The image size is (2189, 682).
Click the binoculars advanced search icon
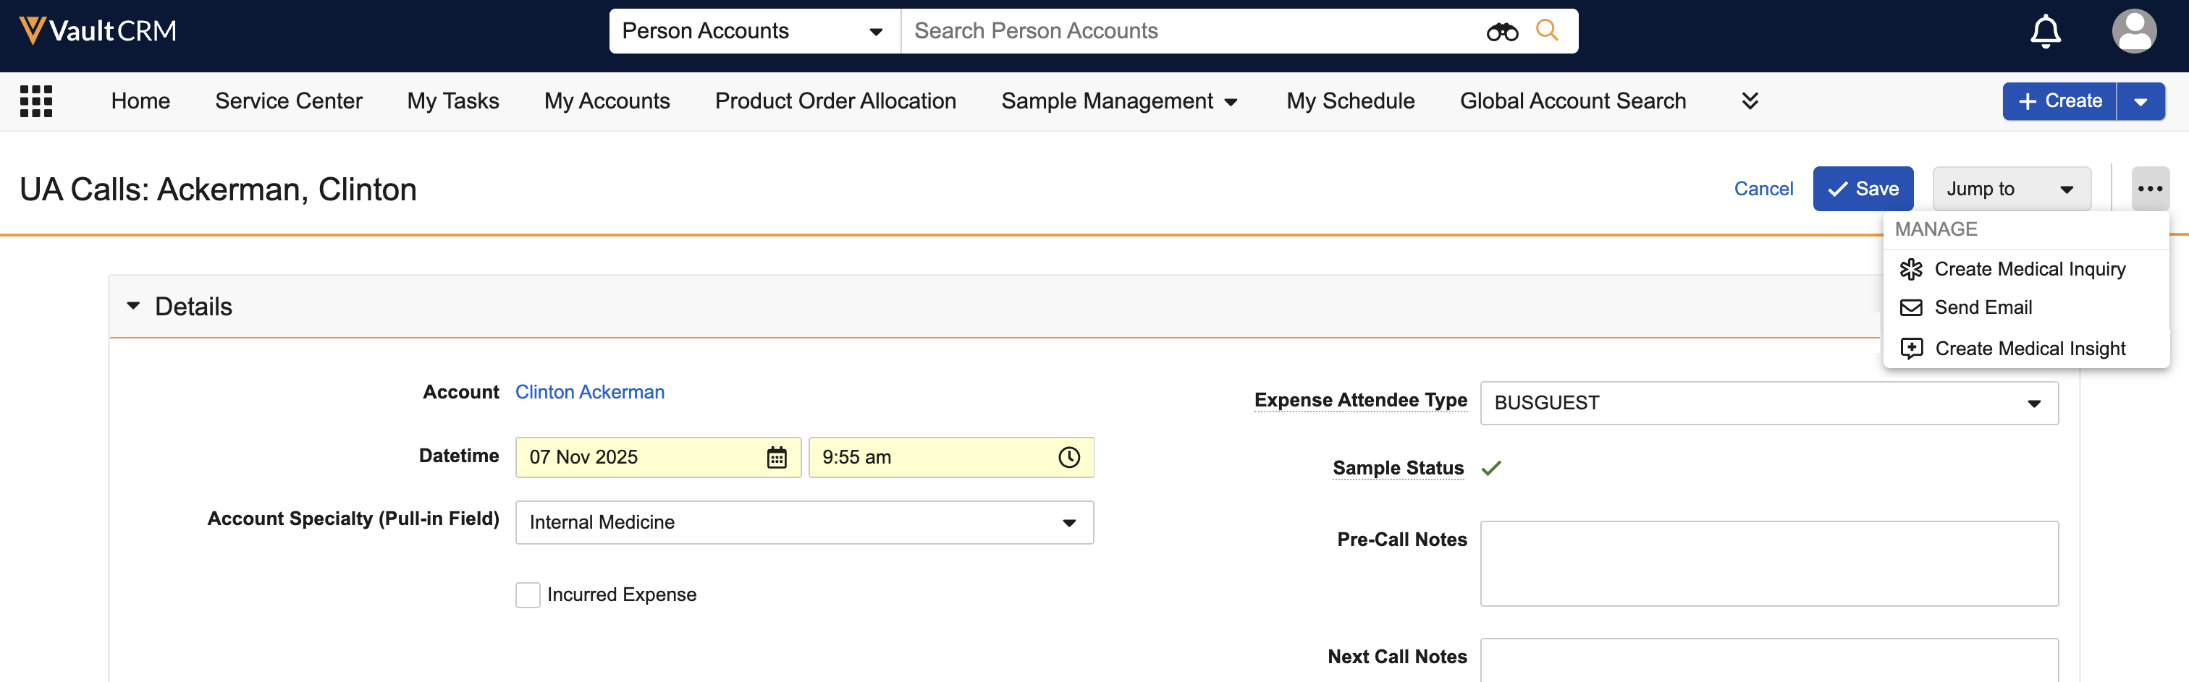click(1501, 31)
